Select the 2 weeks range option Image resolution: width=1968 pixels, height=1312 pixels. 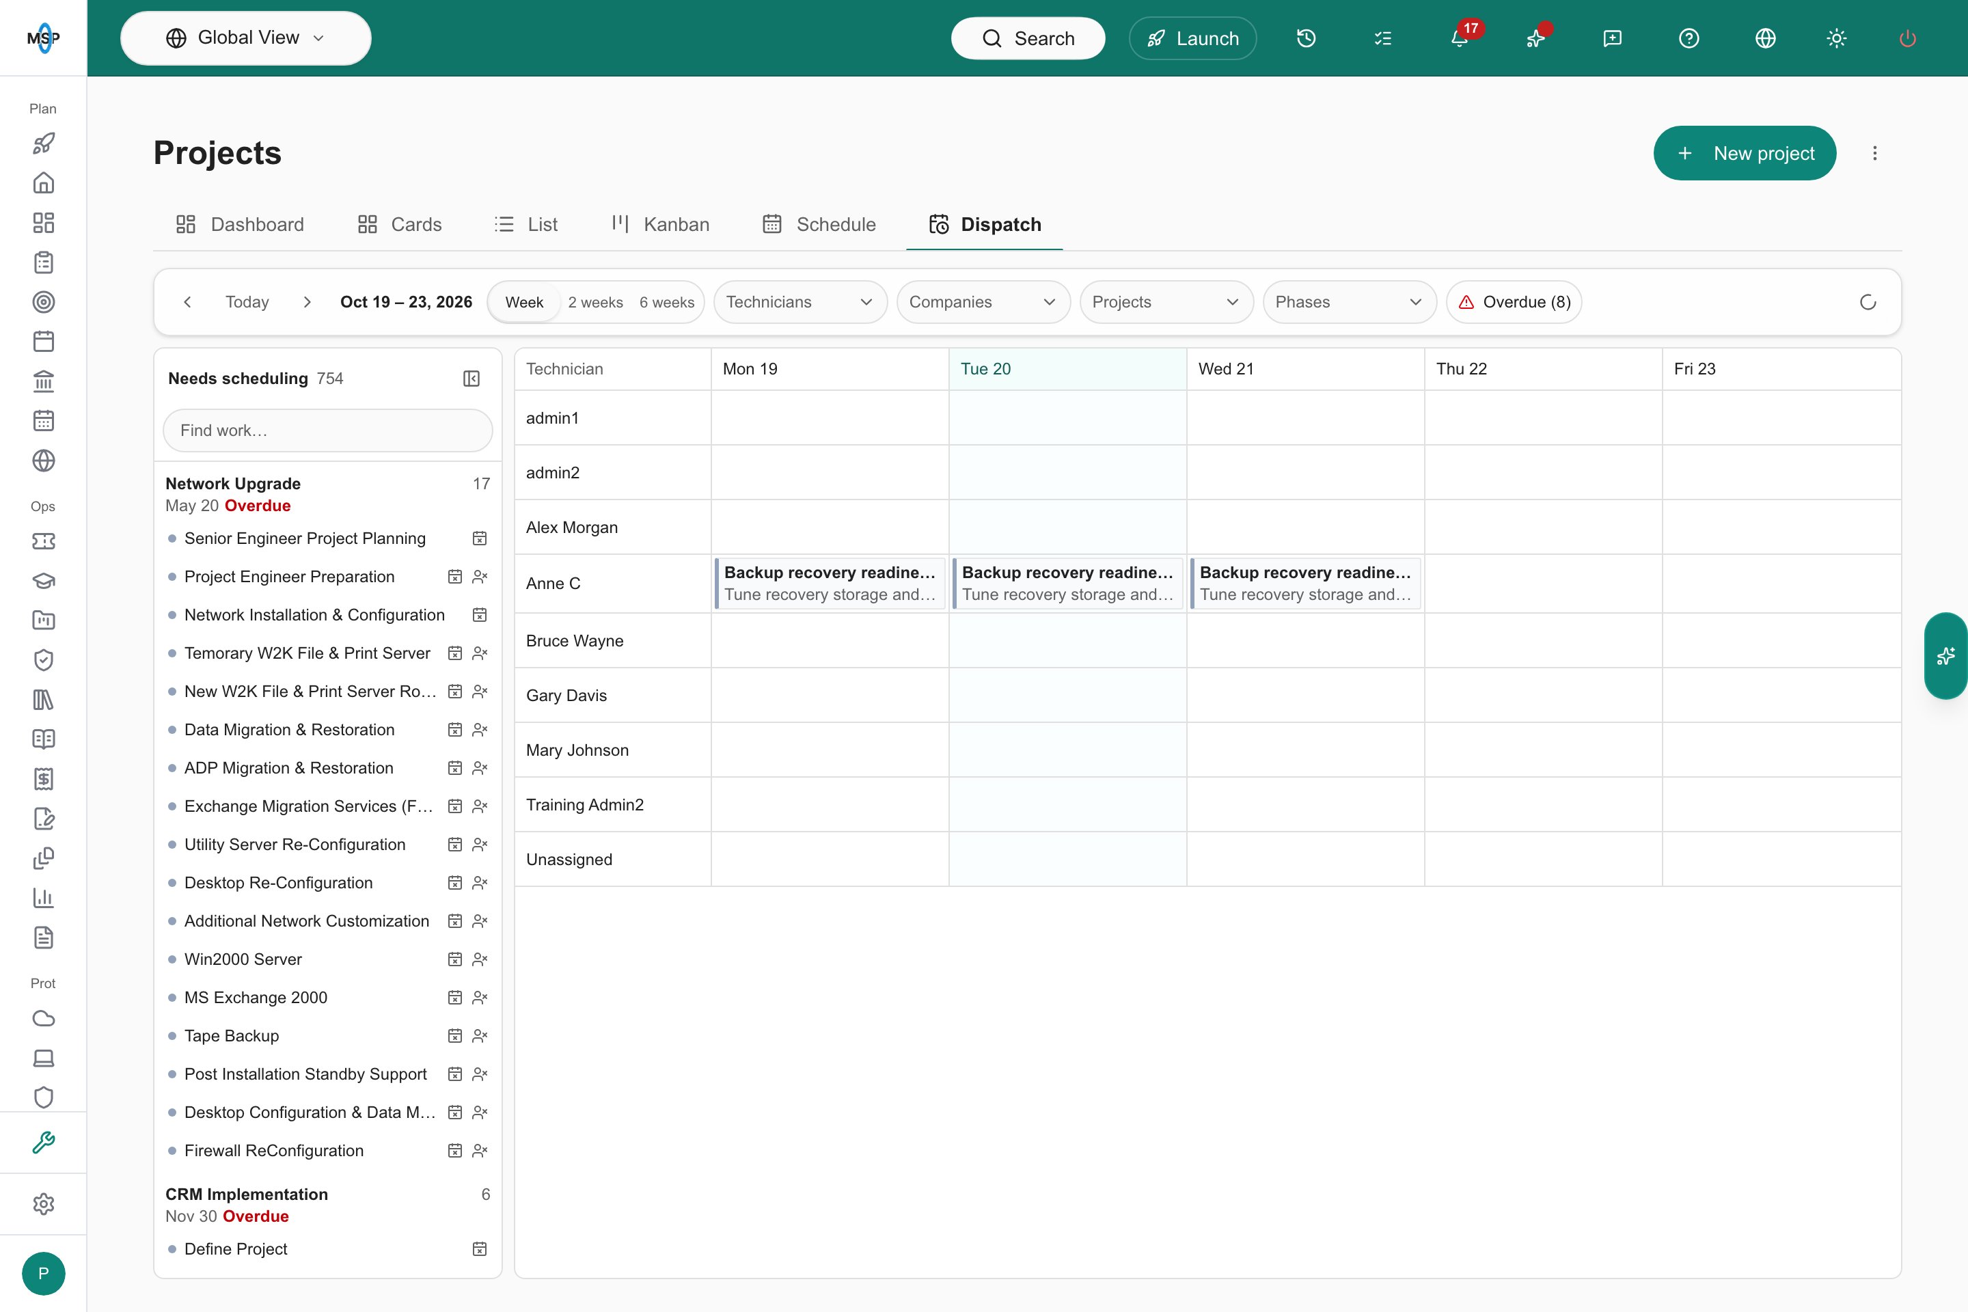click(595, 302)
